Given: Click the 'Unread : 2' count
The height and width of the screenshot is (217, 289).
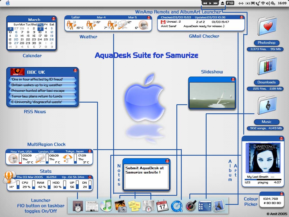Looking at the screenshot, I should coord(174,22).
